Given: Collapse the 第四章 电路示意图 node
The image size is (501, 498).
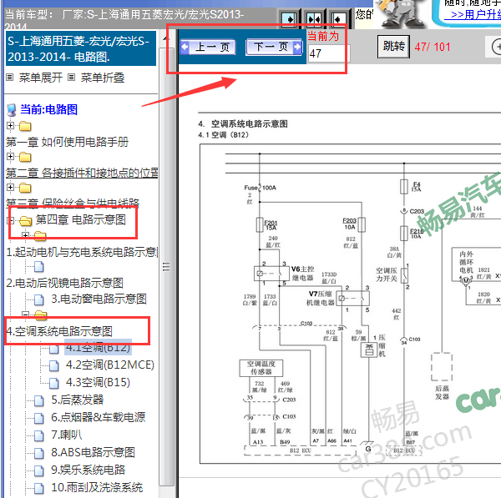Looking at the screenshot, I should [10, 220].
